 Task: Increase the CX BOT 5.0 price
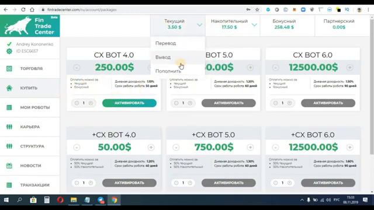point(250,68)
